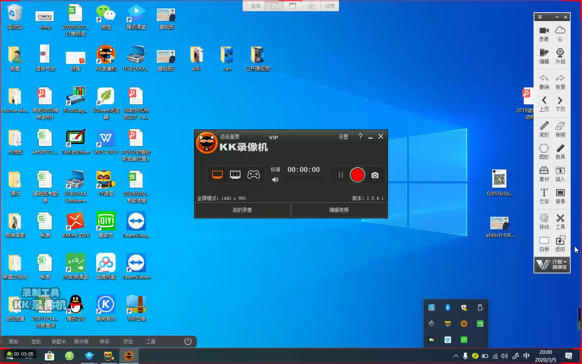Open the 教具 teaching aids tool
582x364 pixels.
tap(560, 152)
